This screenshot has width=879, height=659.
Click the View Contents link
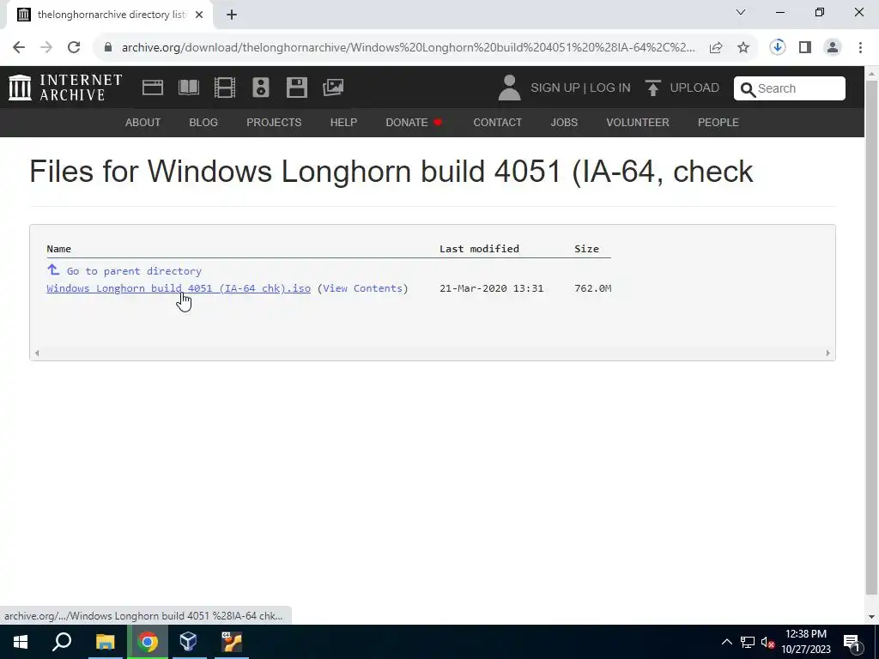point(363,288)
